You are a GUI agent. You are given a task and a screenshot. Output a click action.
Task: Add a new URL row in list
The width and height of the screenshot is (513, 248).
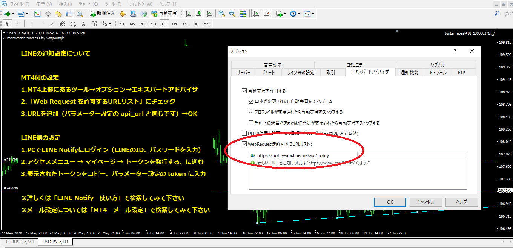click(358, 163)
